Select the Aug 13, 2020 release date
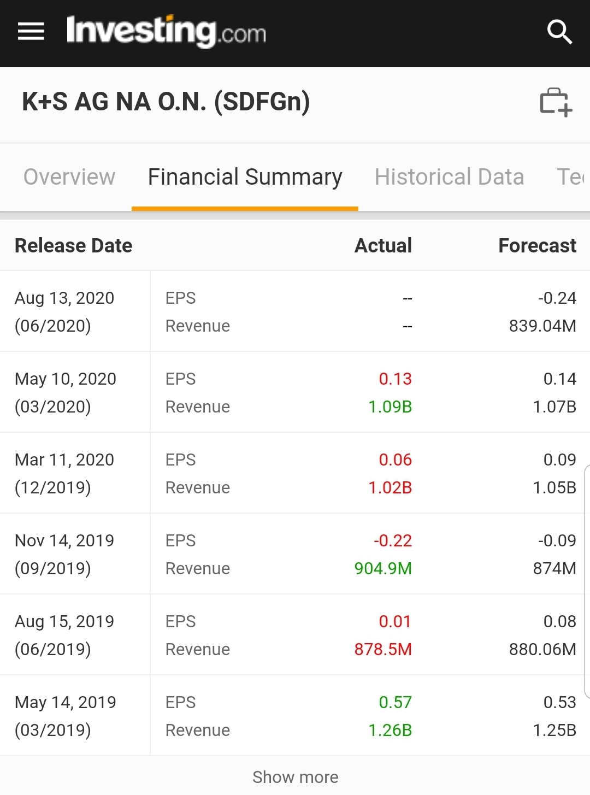The height and width of the screenshot is (795, 590). [x=64, y=298]
